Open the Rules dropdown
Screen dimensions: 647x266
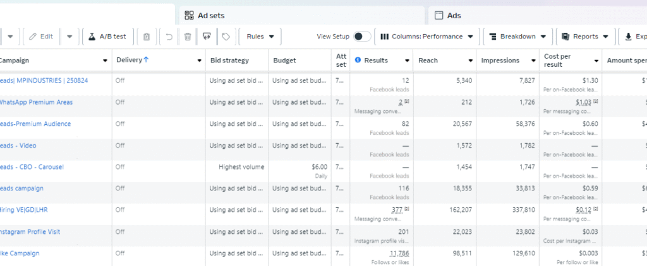260,37
